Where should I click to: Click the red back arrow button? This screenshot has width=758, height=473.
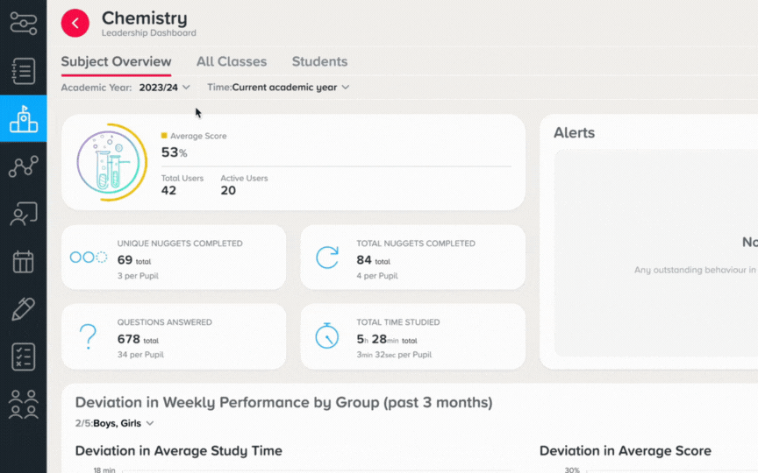(x=75, y=23)
